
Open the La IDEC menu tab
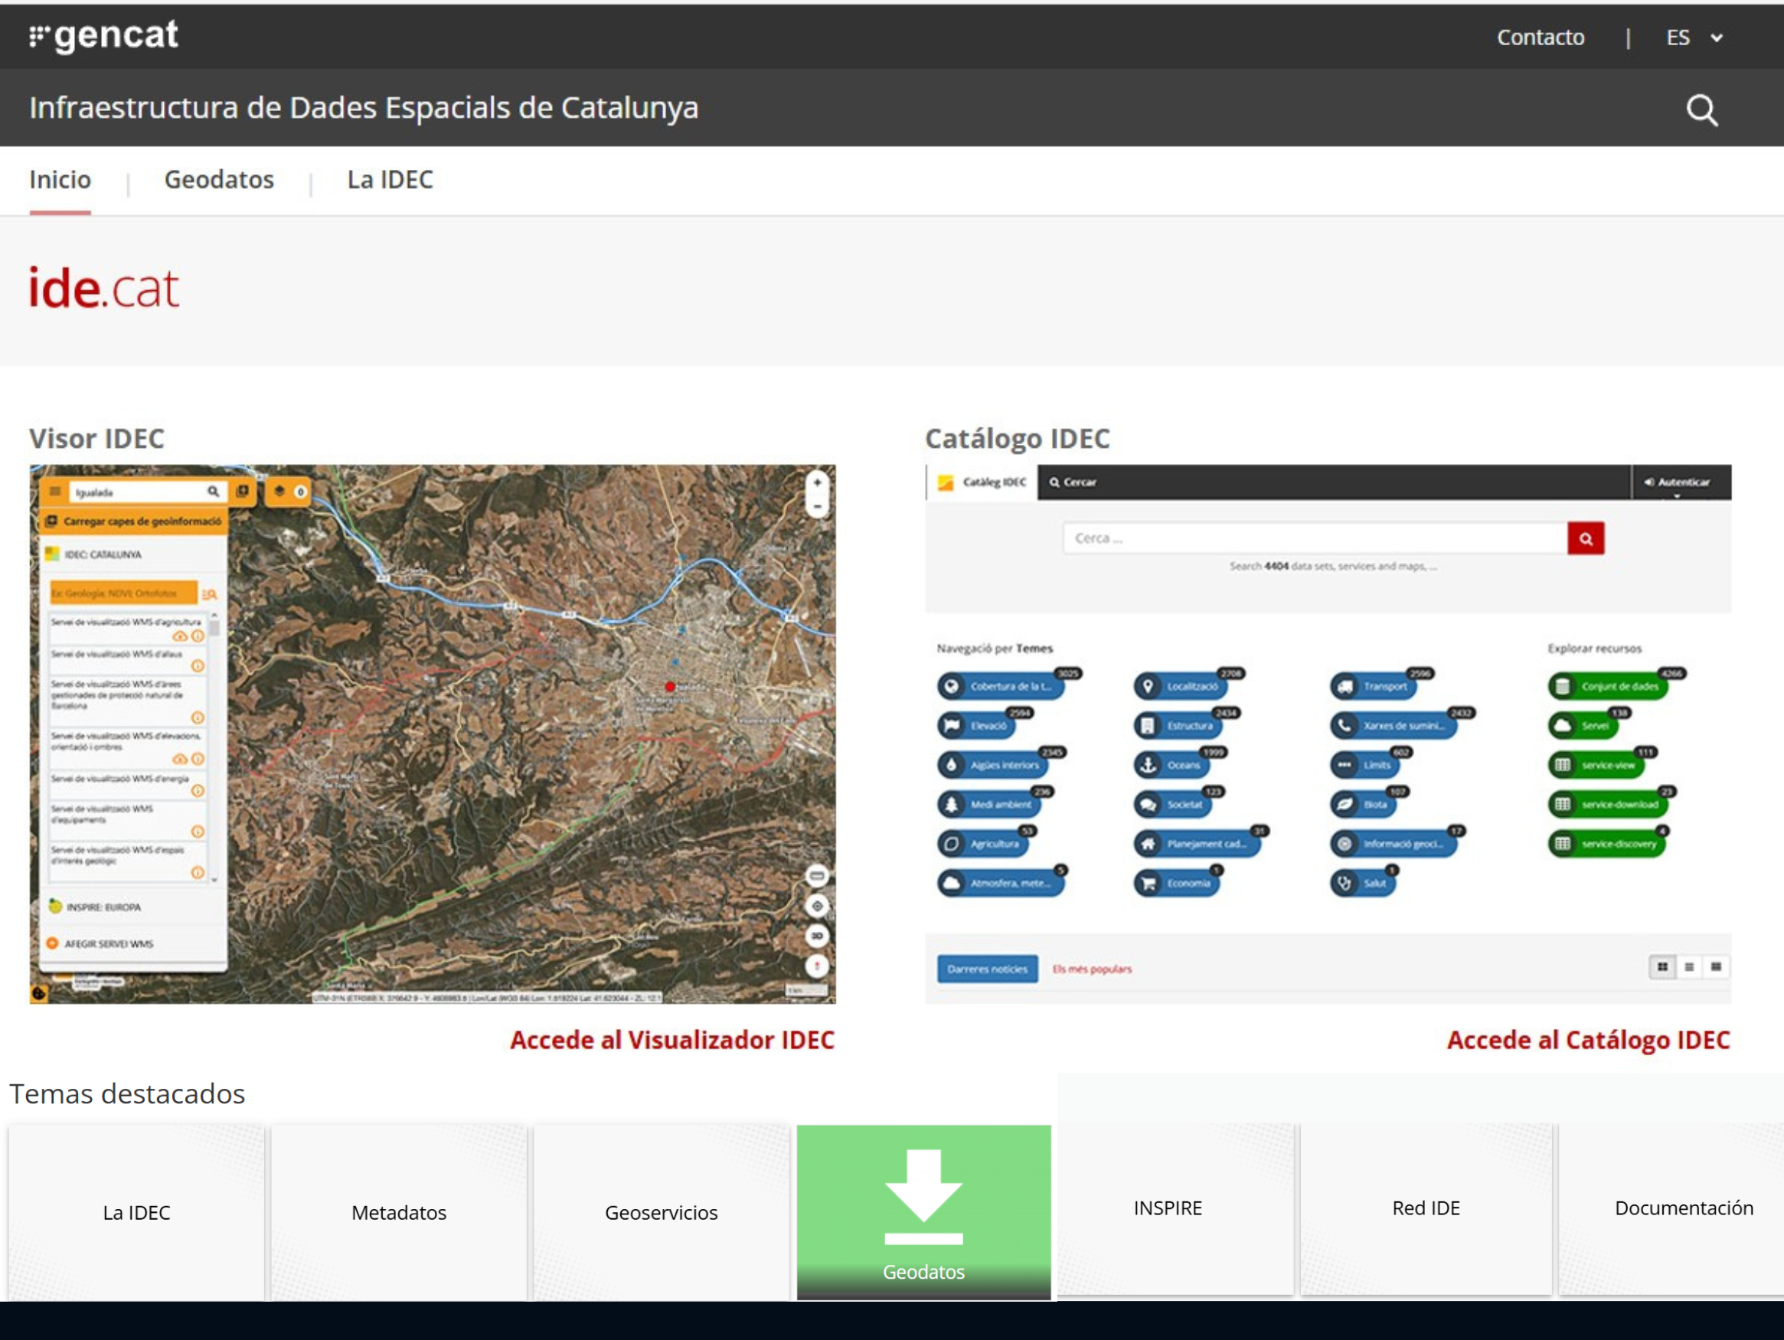[x=390, y=179]
